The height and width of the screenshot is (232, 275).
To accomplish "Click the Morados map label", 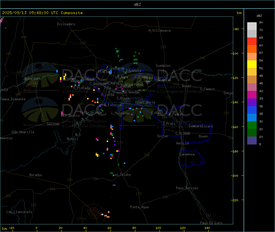I will point(35,175).
